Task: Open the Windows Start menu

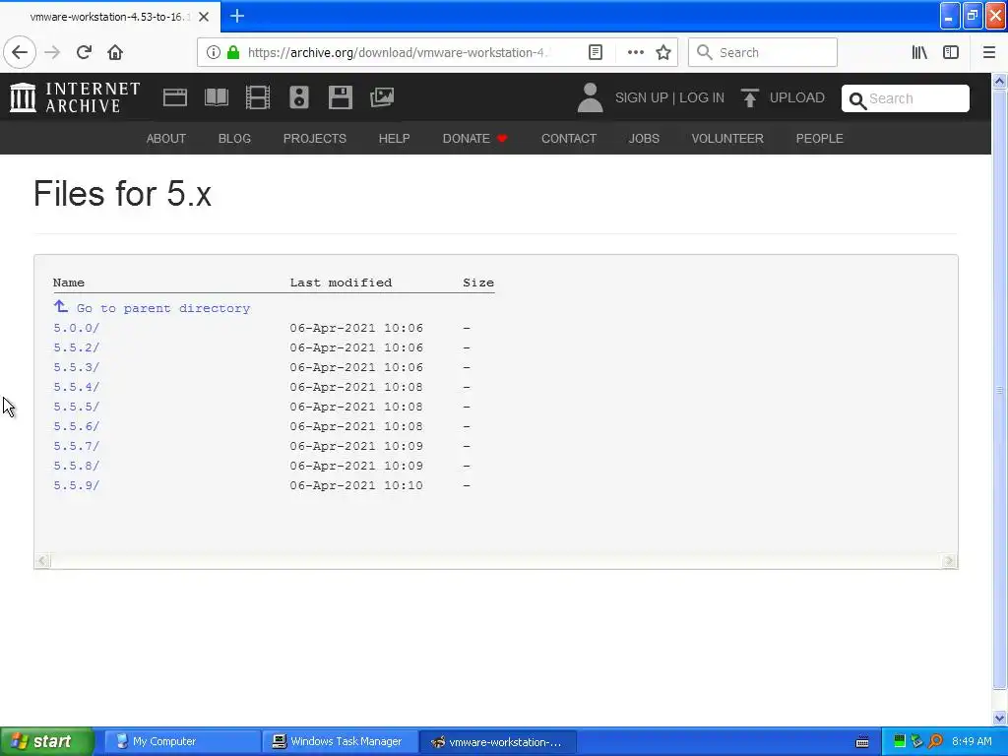Action: pyautogui.click(x=47, y=741)
